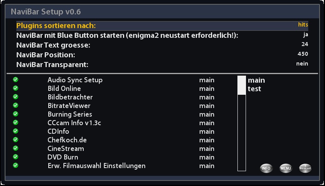
Task: Click green check icon beside CCcam Info v1.3c
Action: 16,122
